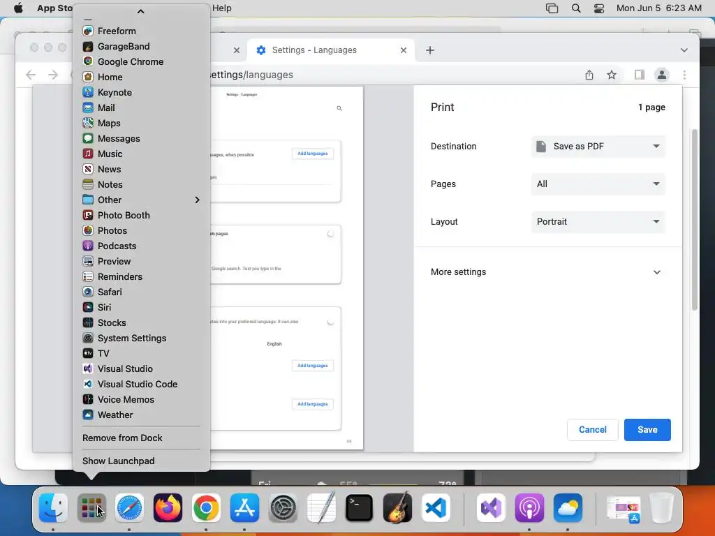The height and width of the screenshot is (536, 715).
Task: Select Voice Memos from the list
Action: [x=141, y=399]
